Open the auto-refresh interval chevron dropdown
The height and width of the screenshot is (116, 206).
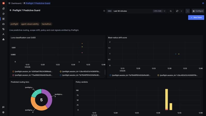[x=182, y=11]
